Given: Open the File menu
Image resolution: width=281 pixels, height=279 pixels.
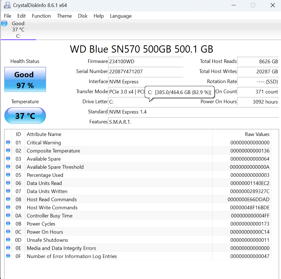Looking at the screenshot, I should coord(8,16).
